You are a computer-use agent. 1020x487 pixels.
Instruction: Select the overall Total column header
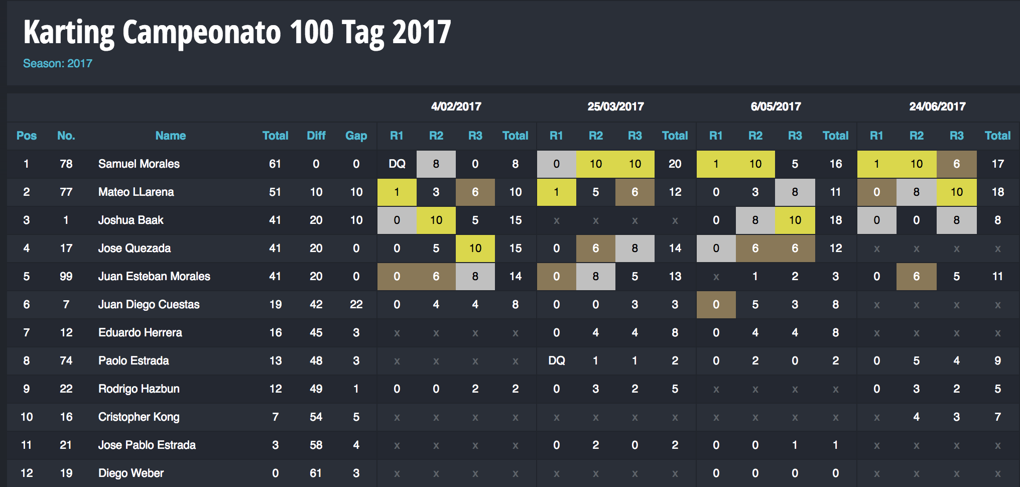coord(275,136)
